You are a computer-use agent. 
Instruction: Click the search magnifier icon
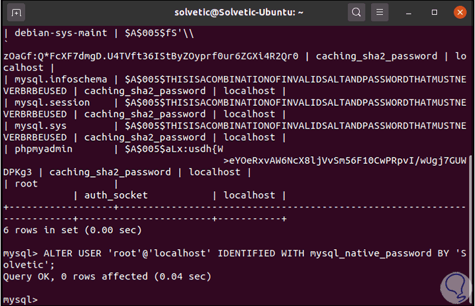click(x=356, y=12)
